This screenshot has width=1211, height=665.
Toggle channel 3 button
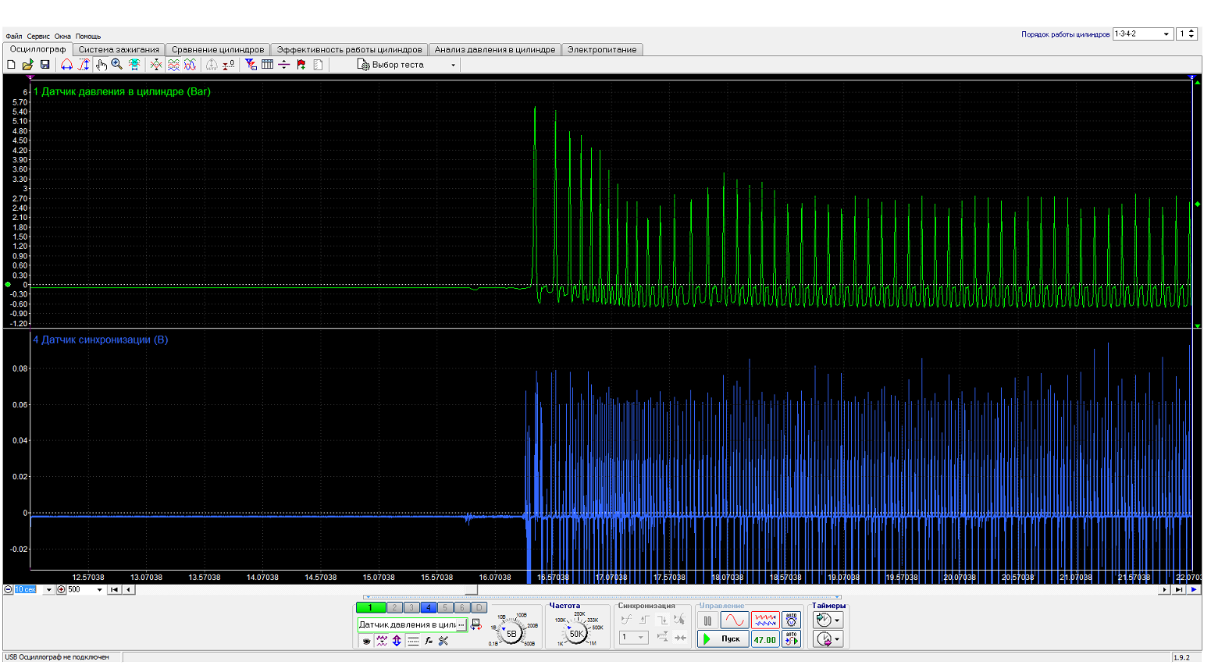pos(411,607)
